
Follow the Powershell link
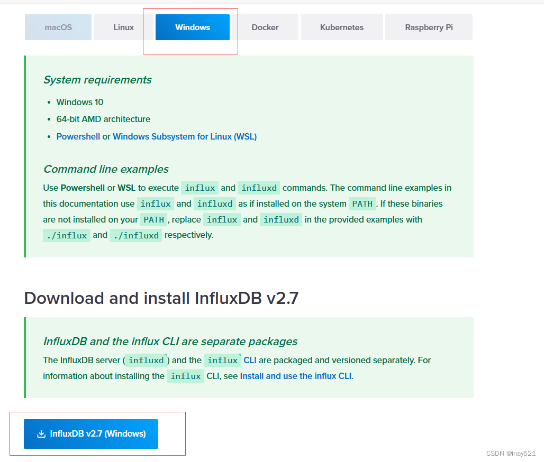point(78,136)
